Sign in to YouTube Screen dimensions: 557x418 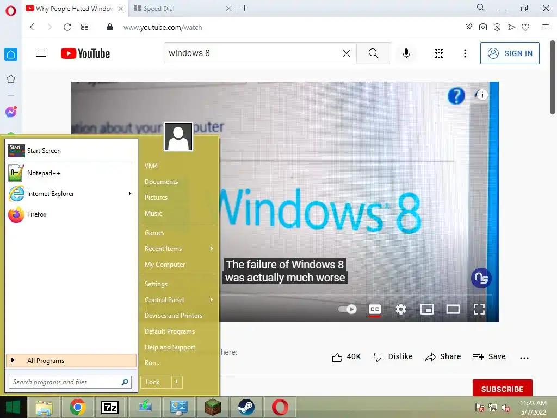click(510, 53)
